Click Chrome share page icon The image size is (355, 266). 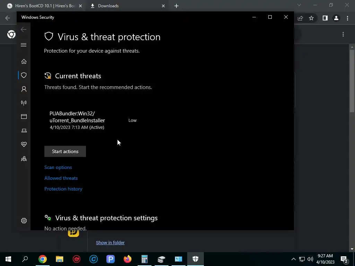point(300,18)
